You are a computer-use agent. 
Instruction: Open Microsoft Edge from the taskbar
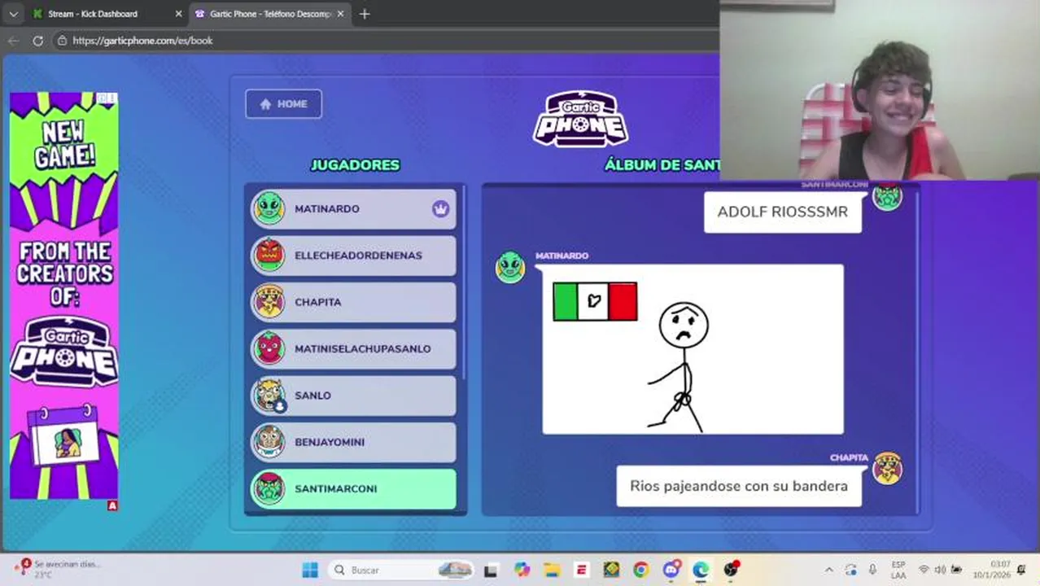coord(701,570)
